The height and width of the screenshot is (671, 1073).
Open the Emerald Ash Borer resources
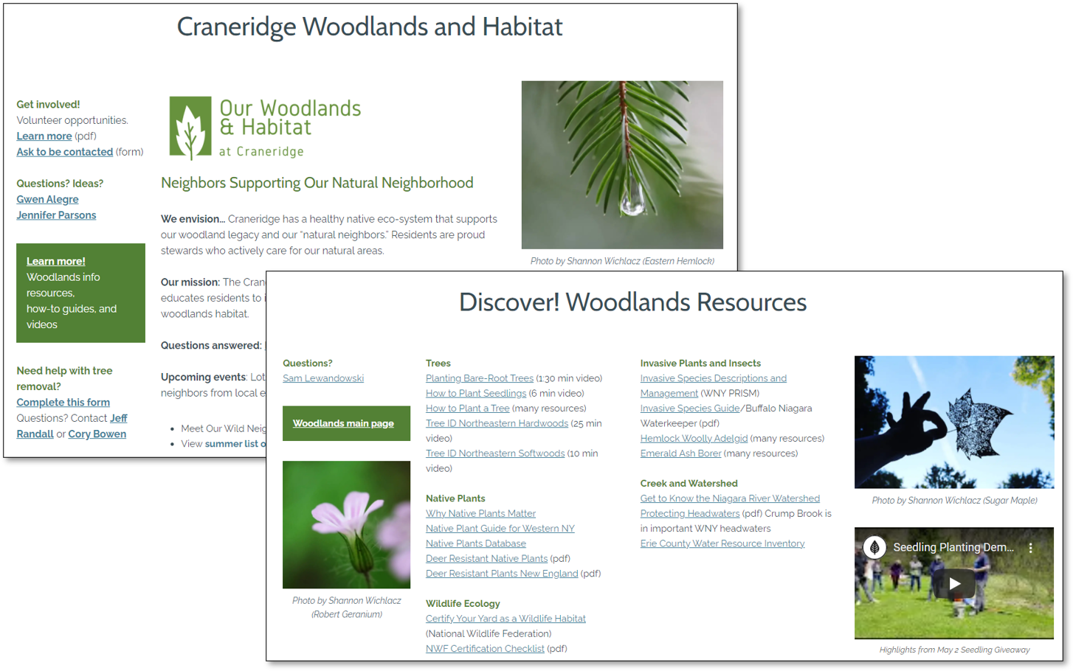click(680, 453)
